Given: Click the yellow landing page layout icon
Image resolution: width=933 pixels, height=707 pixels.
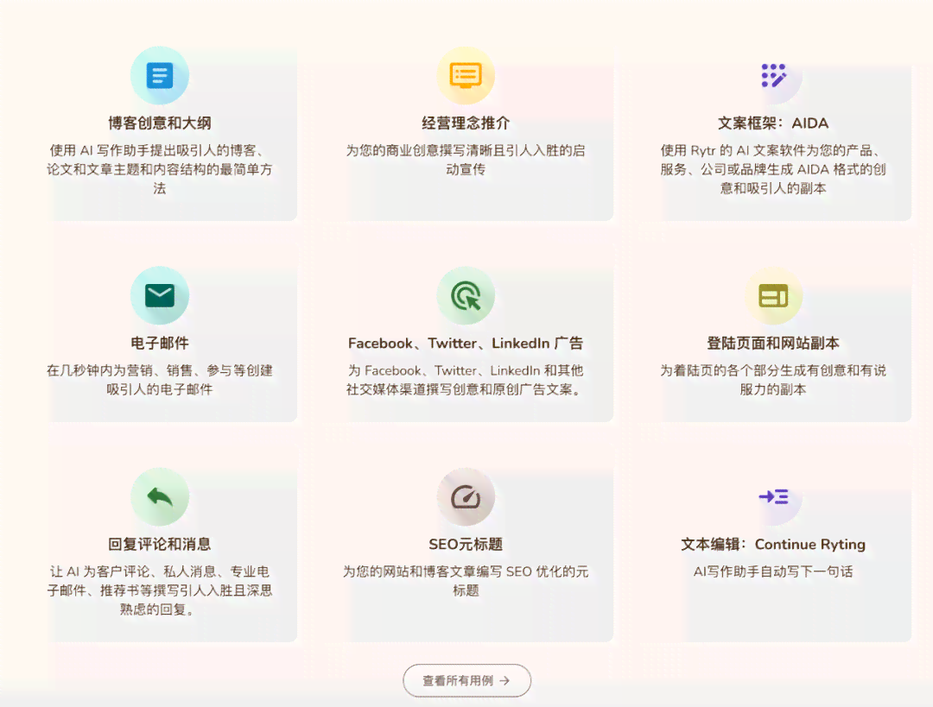Looking at the screenshot, I should click(x=773, y=295).
